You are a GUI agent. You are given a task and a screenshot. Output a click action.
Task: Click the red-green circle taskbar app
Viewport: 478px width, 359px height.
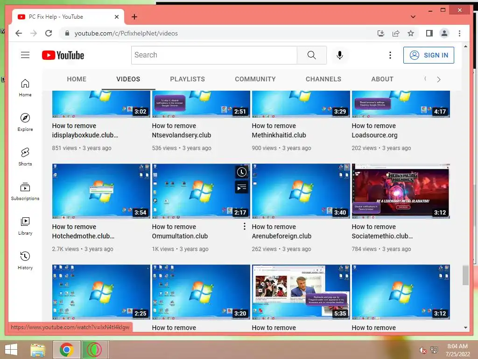click(94, 350)
